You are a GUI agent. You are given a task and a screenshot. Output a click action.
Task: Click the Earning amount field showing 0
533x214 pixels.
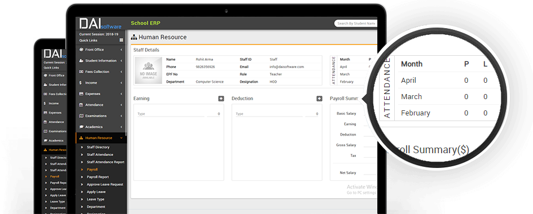point(213,114)
